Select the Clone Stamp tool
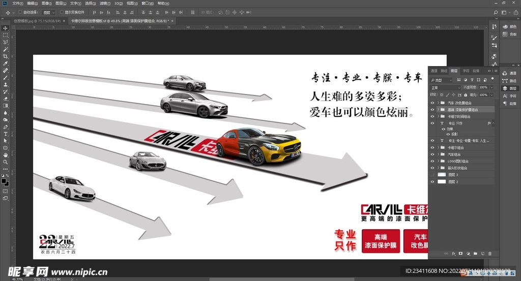The width and height of the screenshot is (521, 281). [x=5, y=84]
